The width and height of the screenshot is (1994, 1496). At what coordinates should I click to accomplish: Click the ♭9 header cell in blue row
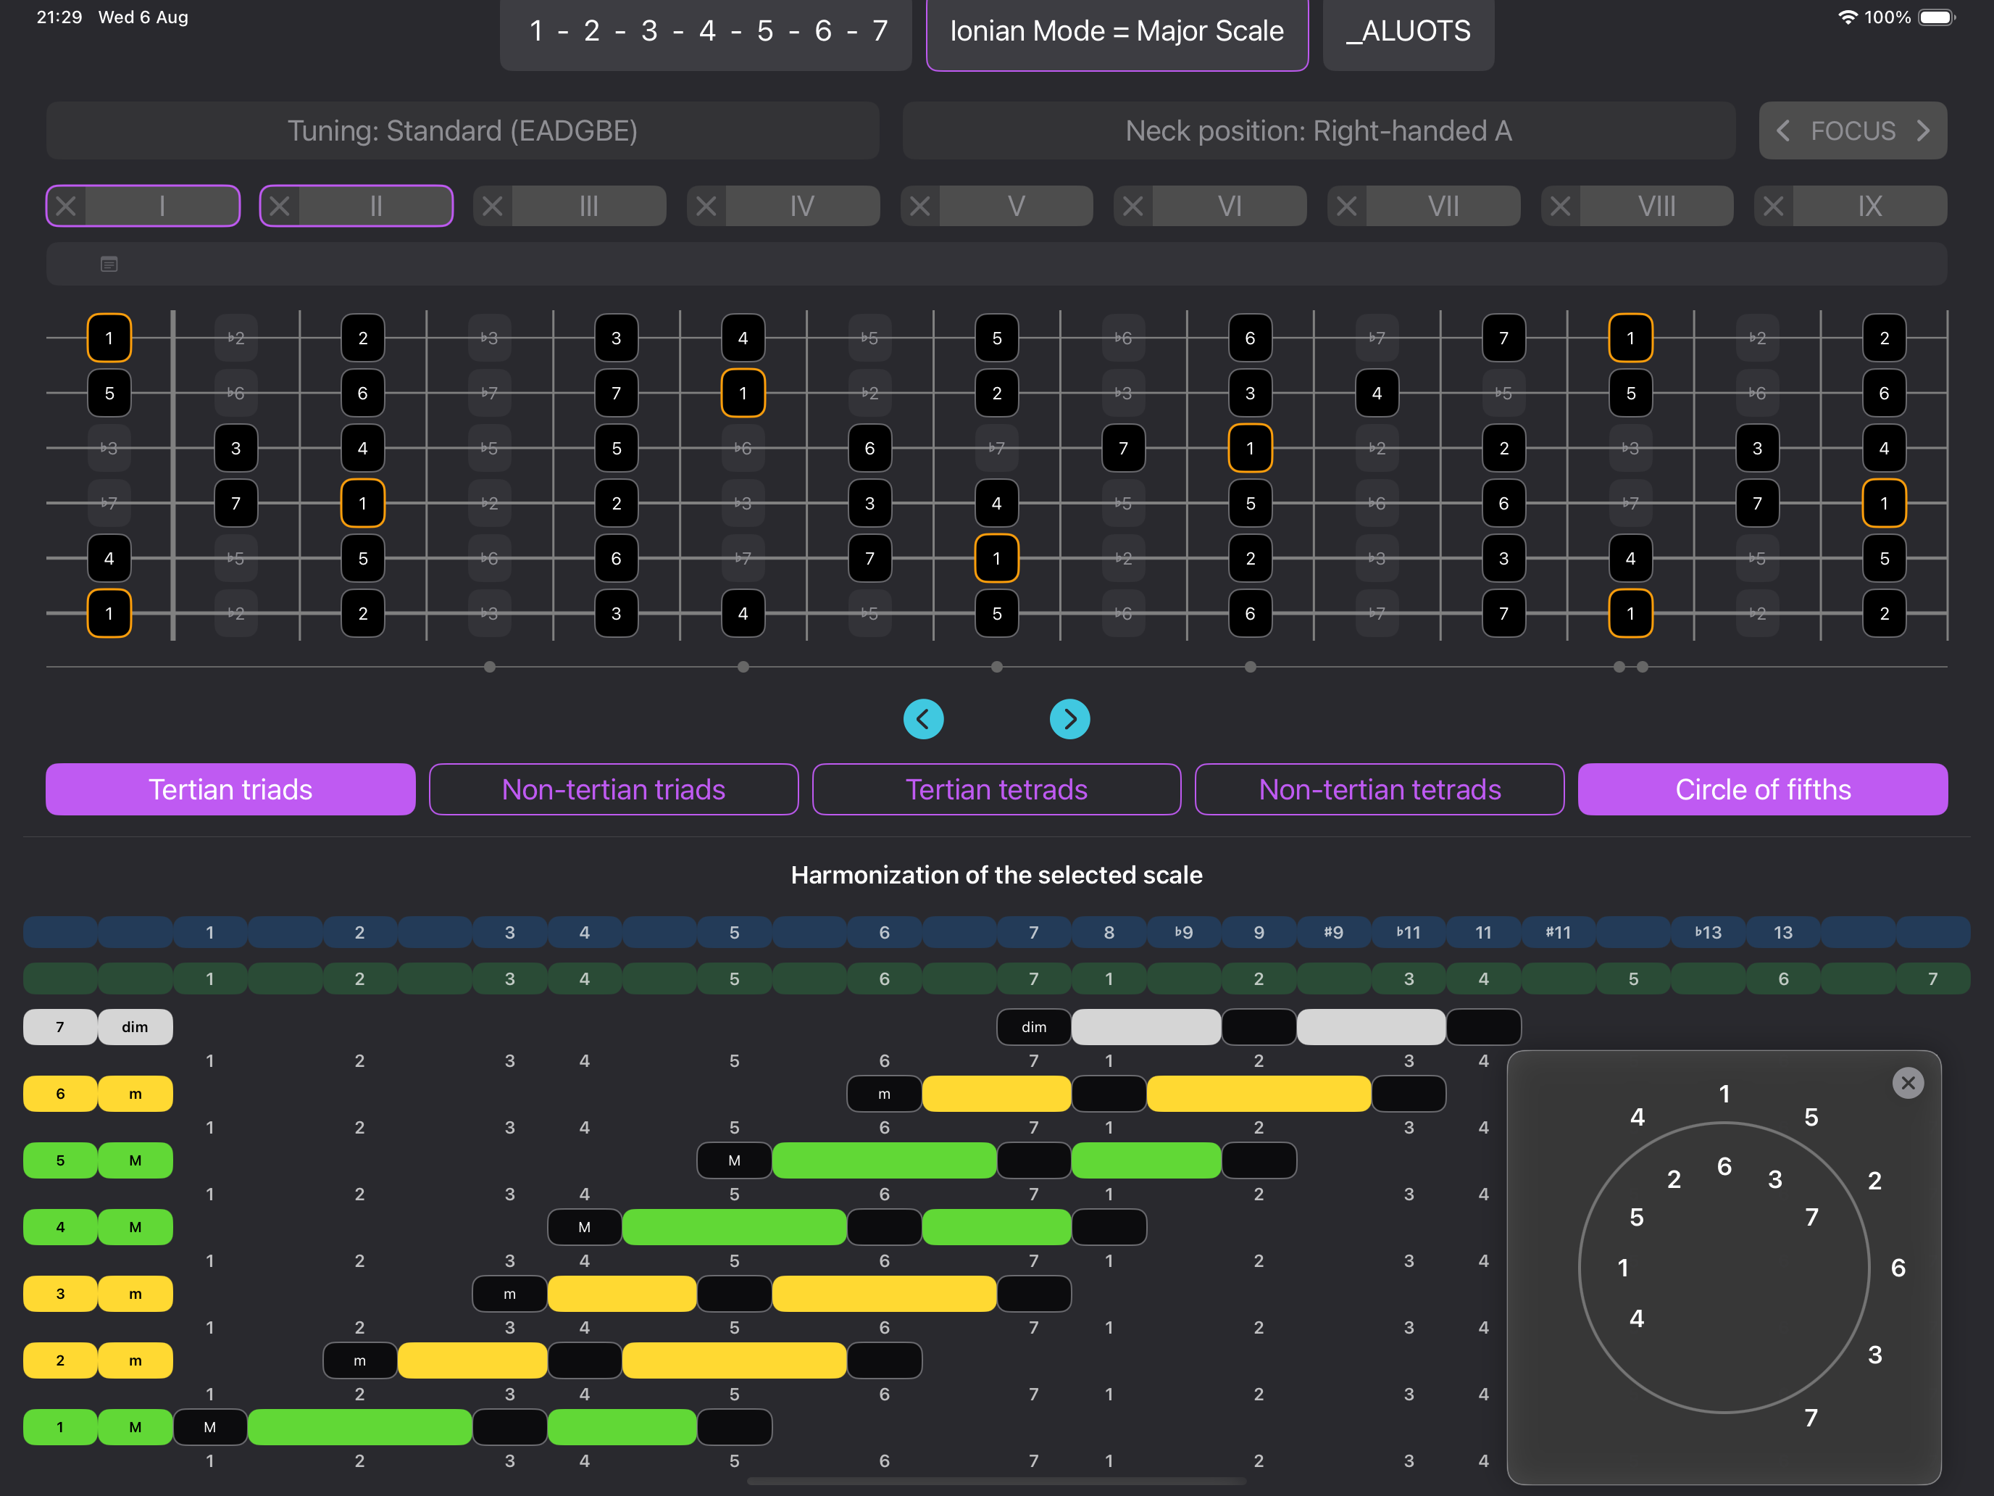[x=1184, y=932]
